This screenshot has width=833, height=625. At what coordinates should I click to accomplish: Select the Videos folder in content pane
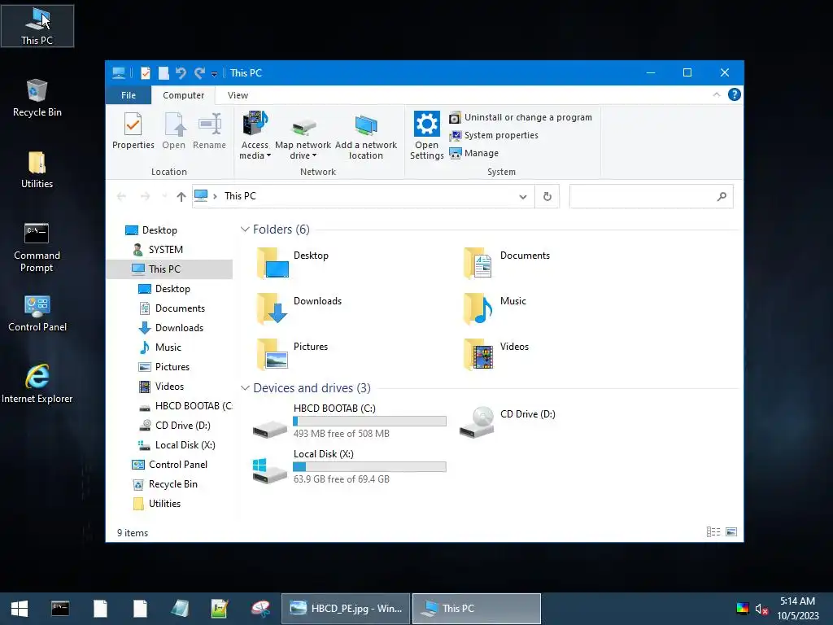click(496, 354)
